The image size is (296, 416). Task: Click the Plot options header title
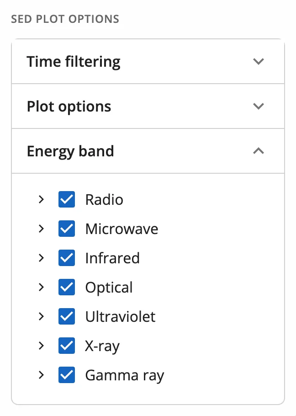coord(69,107)
